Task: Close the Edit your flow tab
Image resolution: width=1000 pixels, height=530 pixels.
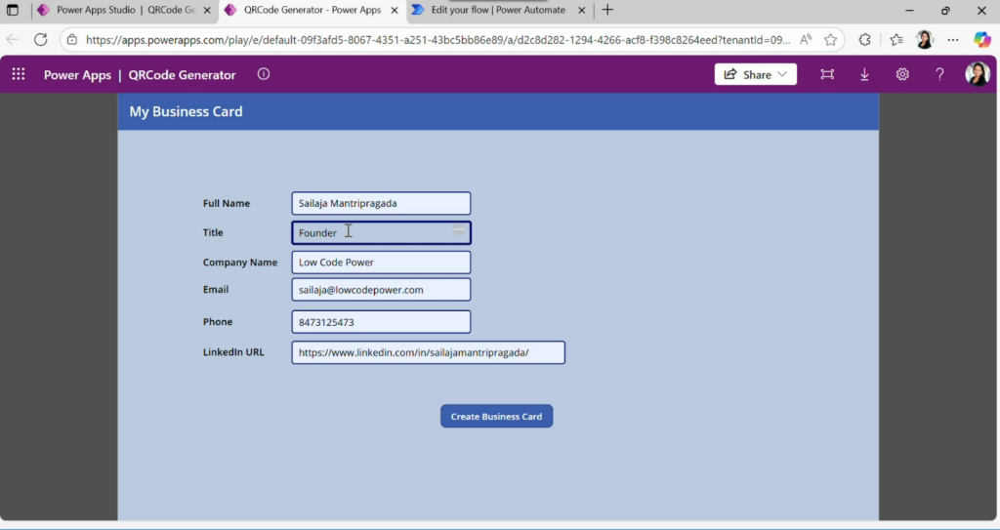Action: [582, 10]
